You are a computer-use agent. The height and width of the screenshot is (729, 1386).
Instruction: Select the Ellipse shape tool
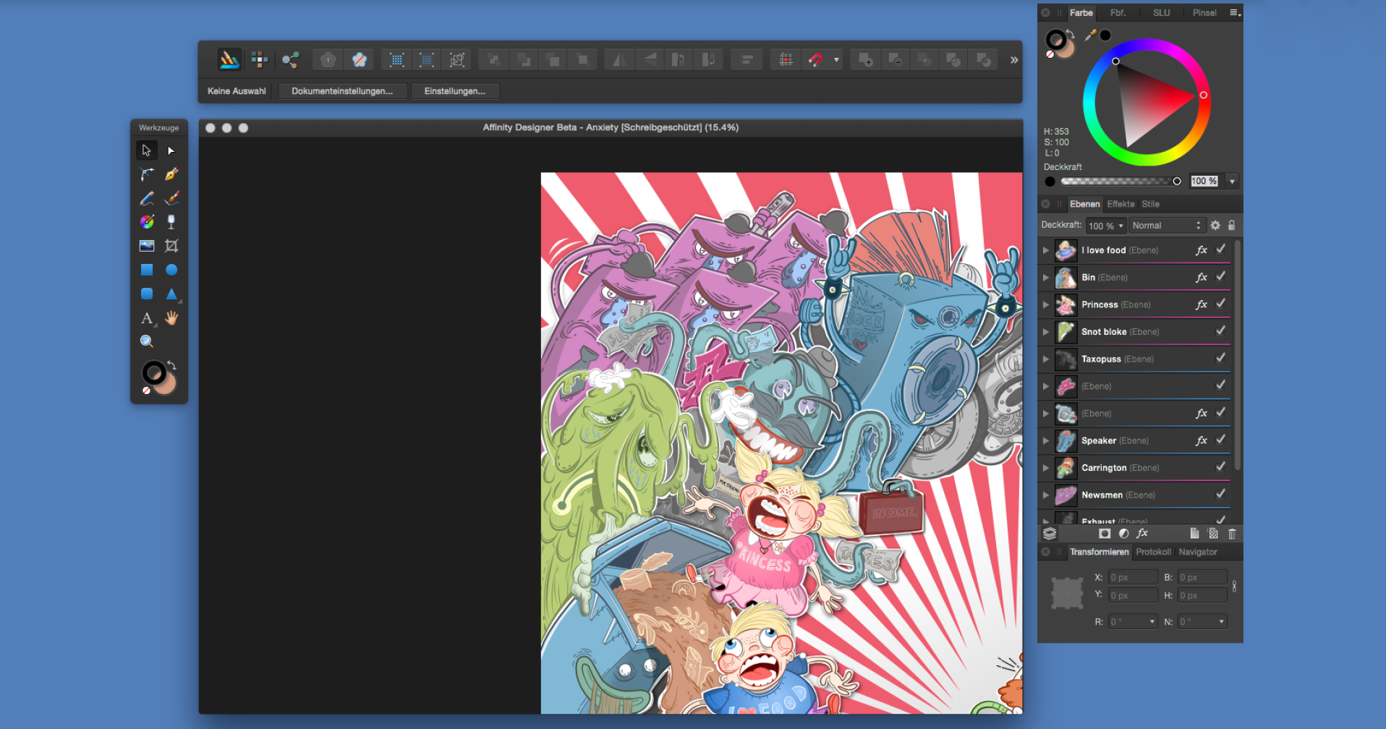click(x=171, y=270)
